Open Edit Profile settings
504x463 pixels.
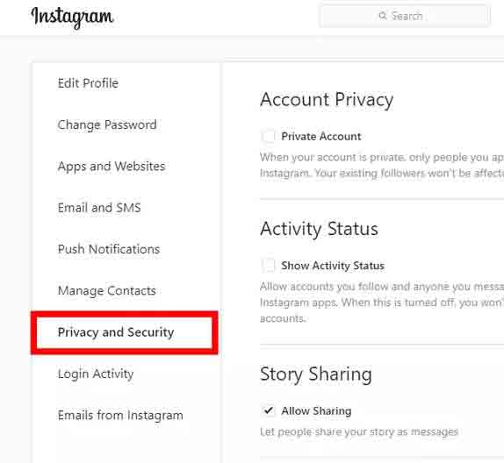(88, 83)
